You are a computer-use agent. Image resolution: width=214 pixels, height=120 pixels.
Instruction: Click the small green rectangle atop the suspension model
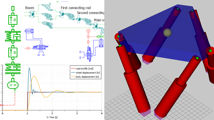click(13, 8)
